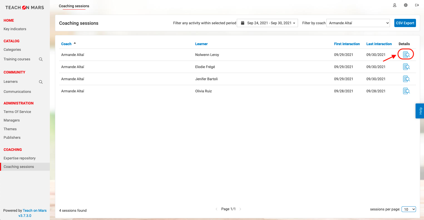424x220 pixels.
Task: Search icon next to Learners
Action: pyautogui.click(x=41, y=82)
